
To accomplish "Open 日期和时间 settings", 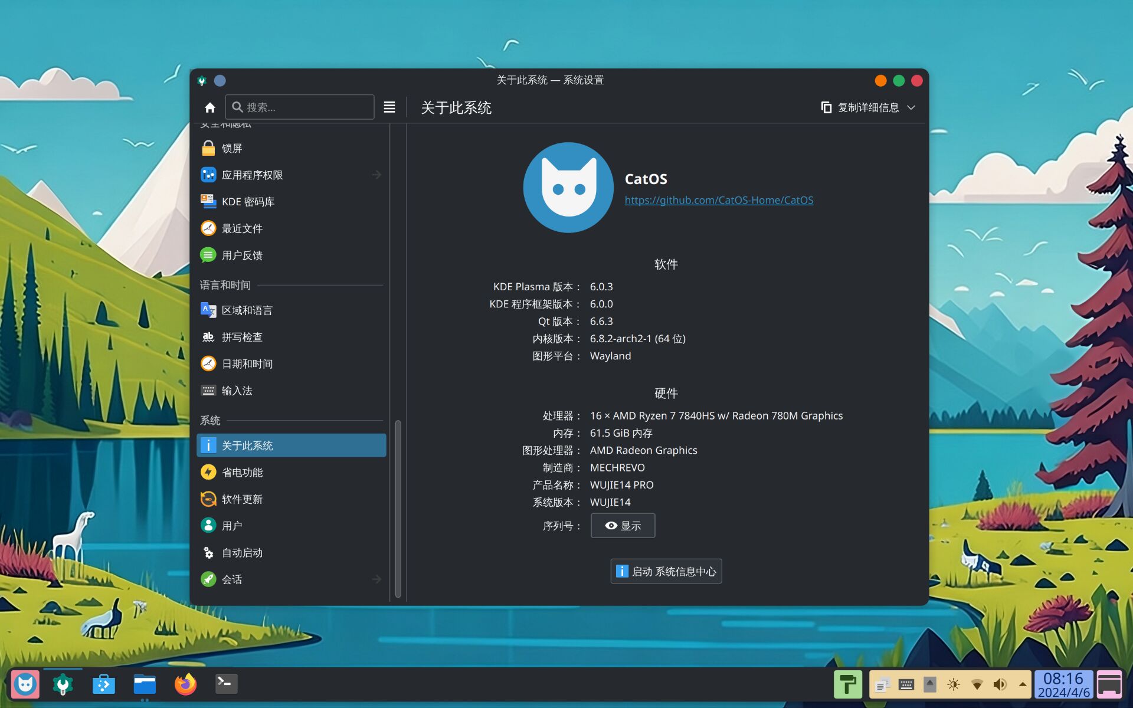I will tap(291, 363).
